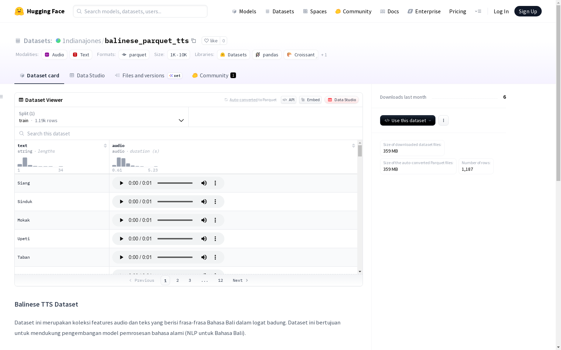Image resolution: width=561 pixels, height=350 pixels.
Task: Click the Siang audio progress slider
Action: [175, 183]
